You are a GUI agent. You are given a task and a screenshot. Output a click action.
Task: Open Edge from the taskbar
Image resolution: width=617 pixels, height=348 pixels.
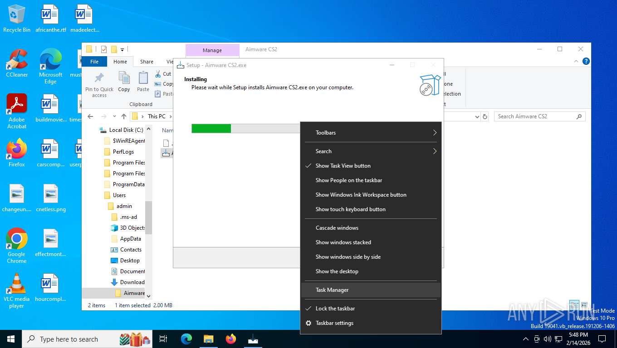[186, 339]
